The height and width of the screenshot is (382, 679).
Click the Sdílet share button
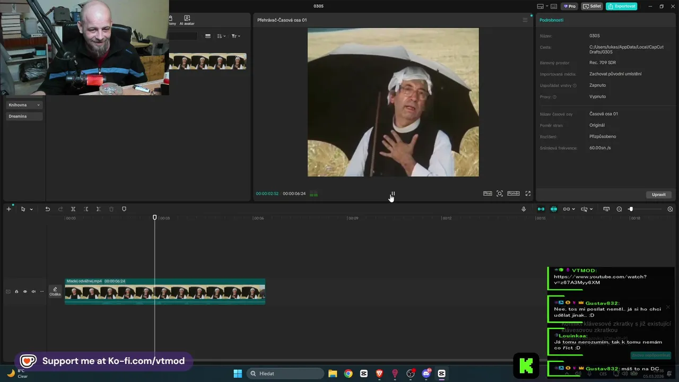click(x=592, y=6)
